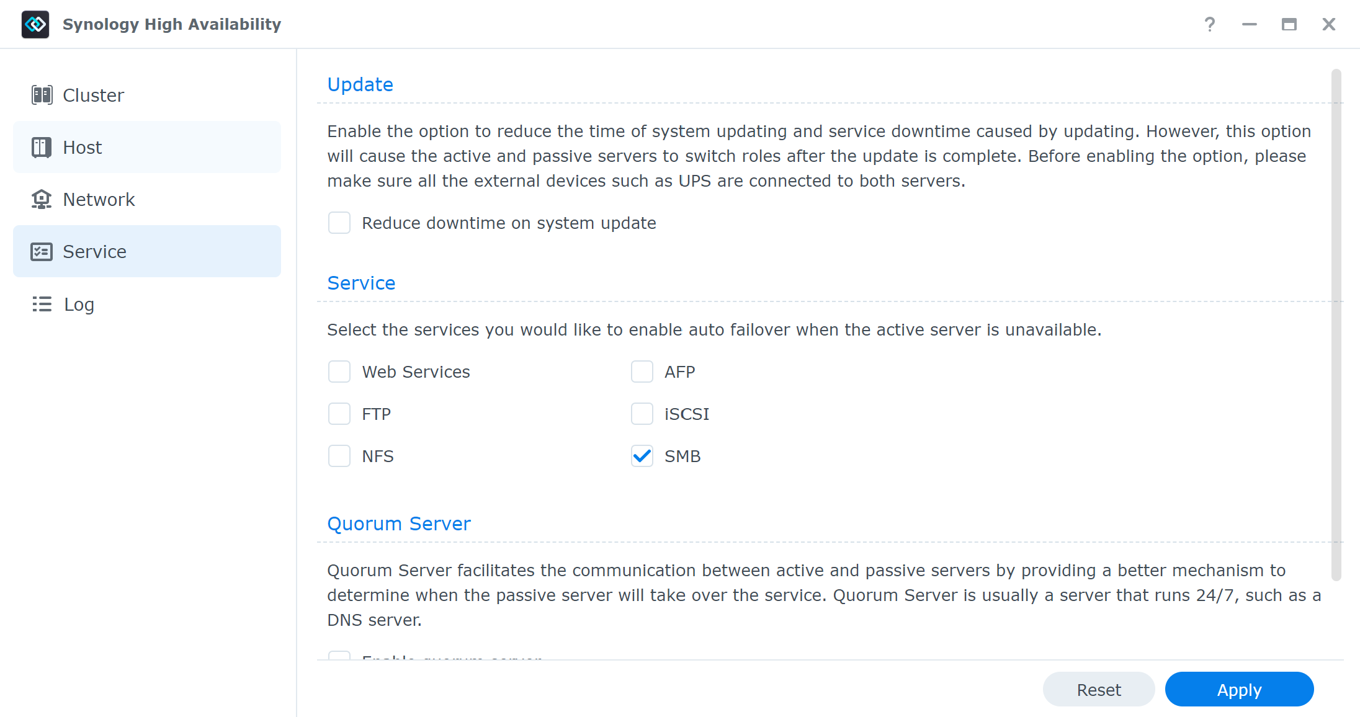The image size is (1360, 717).
Task: Enable FTP failover service
Action: pos(339,414)
